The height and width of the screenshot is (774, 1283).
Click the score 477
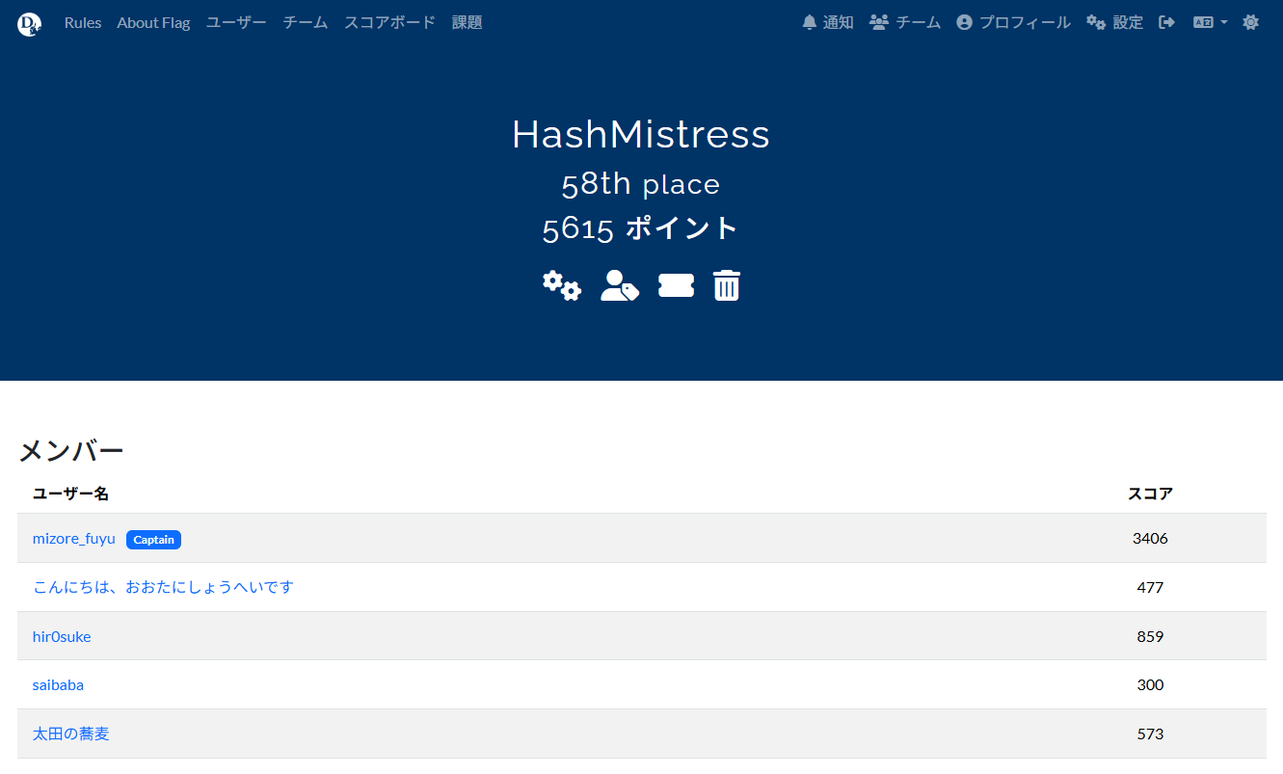[x=1150, y=587]
